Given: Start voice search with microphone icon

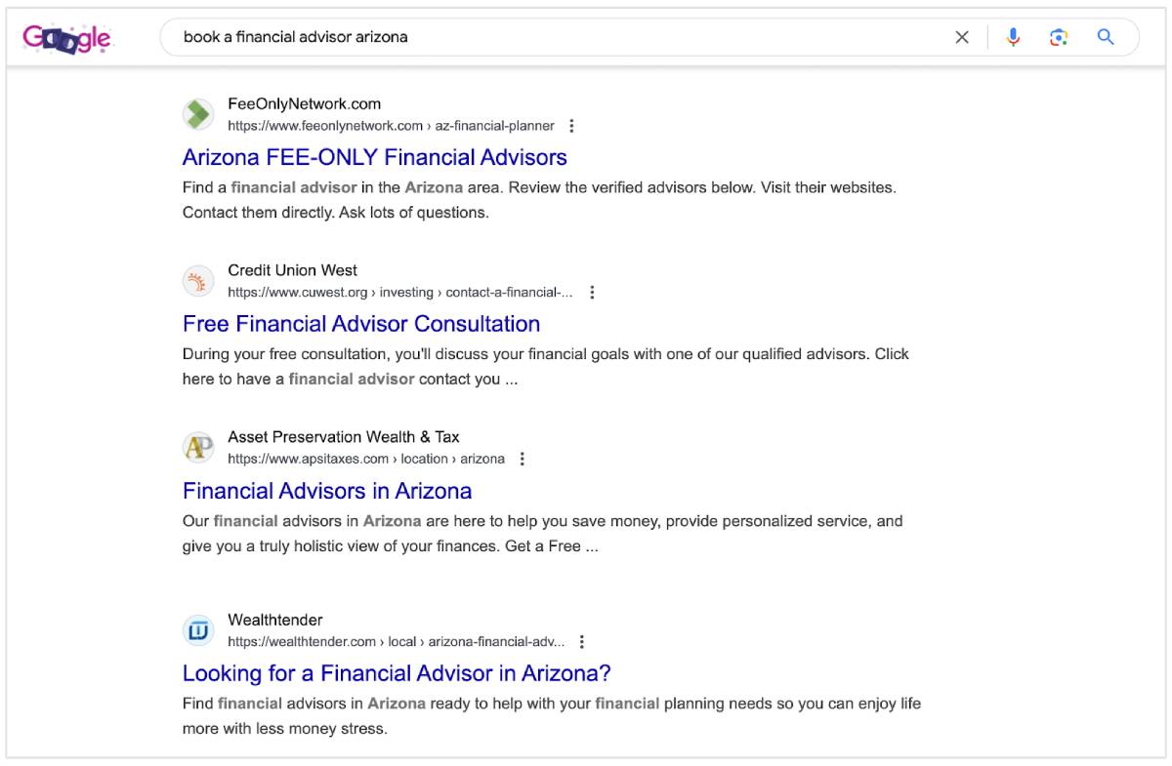Looking at the screenshot, I should pyautogui.click(x=1013, y=37).
